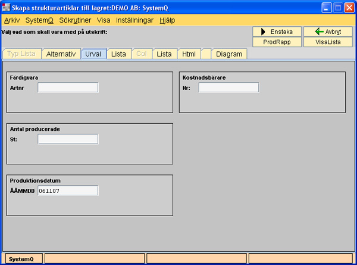Click the application icon in title bar

click(7, 8)
